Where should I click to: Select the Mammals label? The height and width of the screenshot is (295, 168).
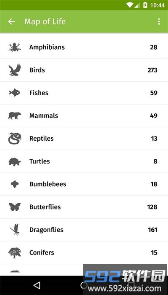pos(44,115)
